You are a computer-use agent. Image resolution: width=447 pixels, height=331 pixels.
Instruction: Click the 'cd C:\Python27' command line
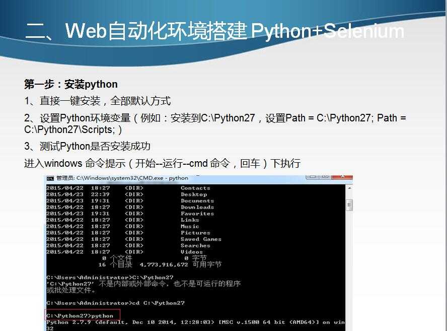pos(115,303)
